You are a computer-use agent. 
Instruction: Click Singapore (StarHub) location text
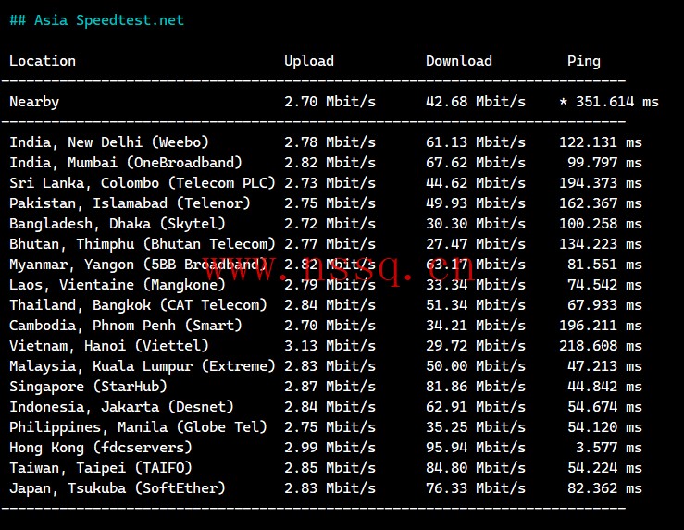[88, 387]
